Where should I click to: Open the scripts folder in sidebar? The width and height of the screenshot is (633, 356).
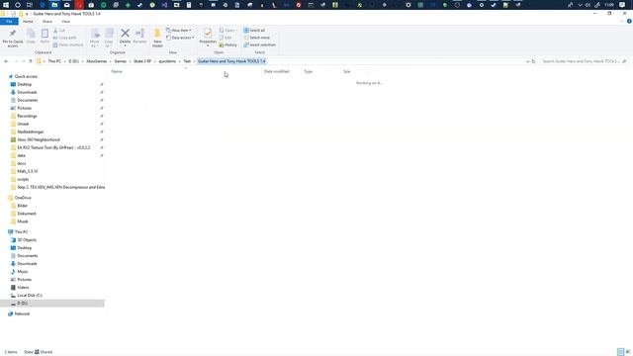[x=23, y=179]
